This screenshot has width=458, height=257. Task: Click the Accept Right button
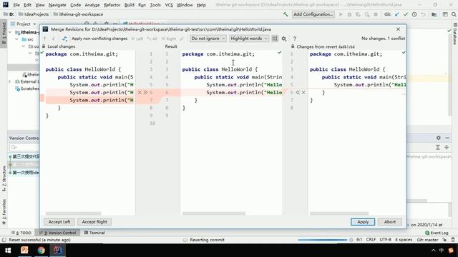[94, 222]
